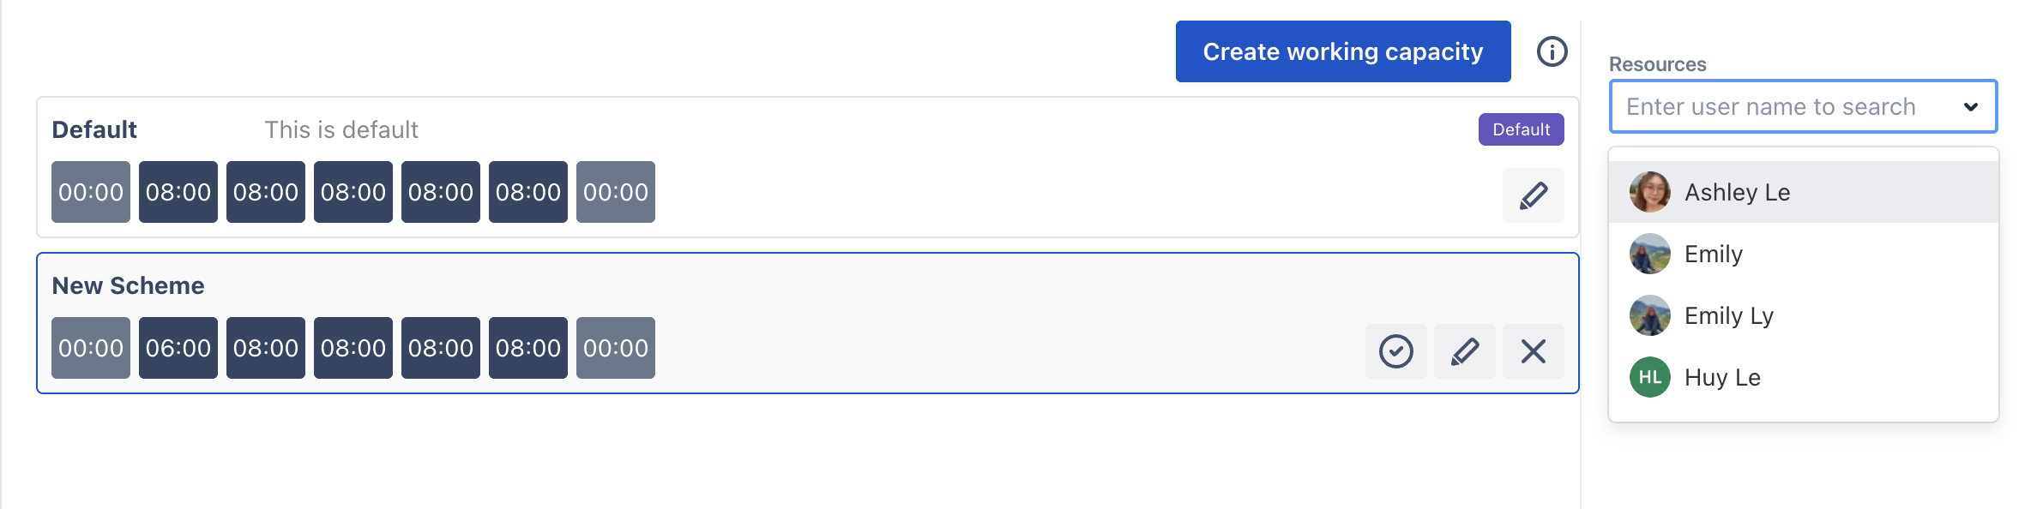Click the checkmark icon on New Scheme

tap(1395, 351)
